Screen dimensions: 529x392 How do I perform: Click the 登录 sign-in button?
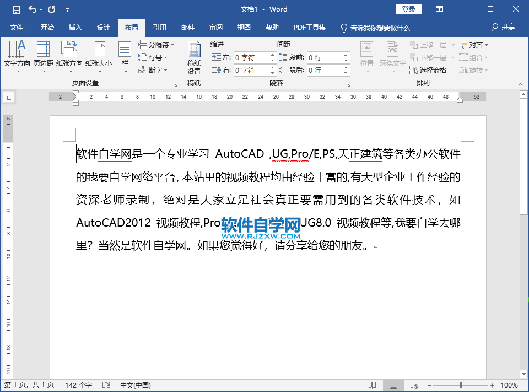point(408,9)
